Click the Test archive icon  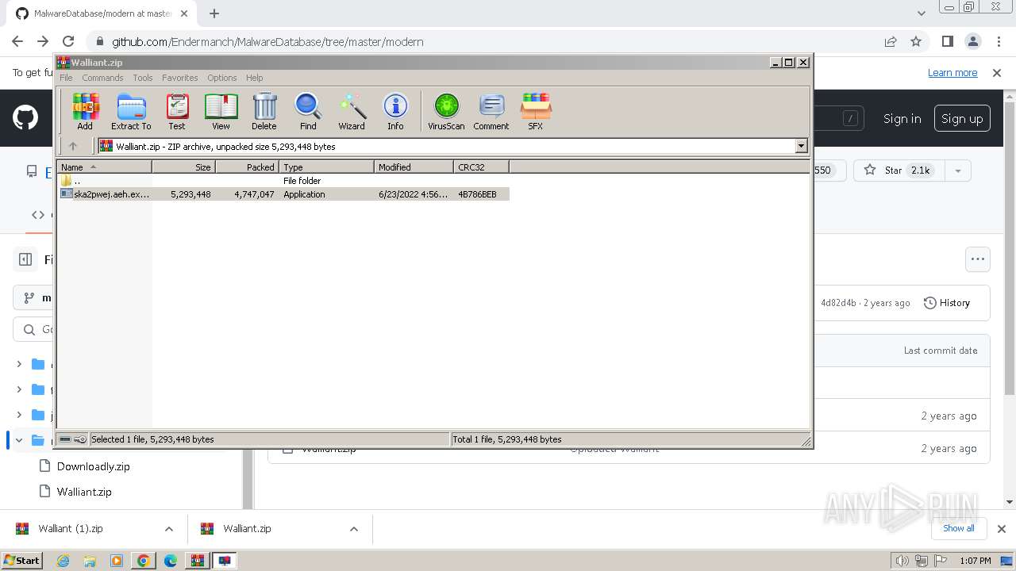tap(177, 111)
